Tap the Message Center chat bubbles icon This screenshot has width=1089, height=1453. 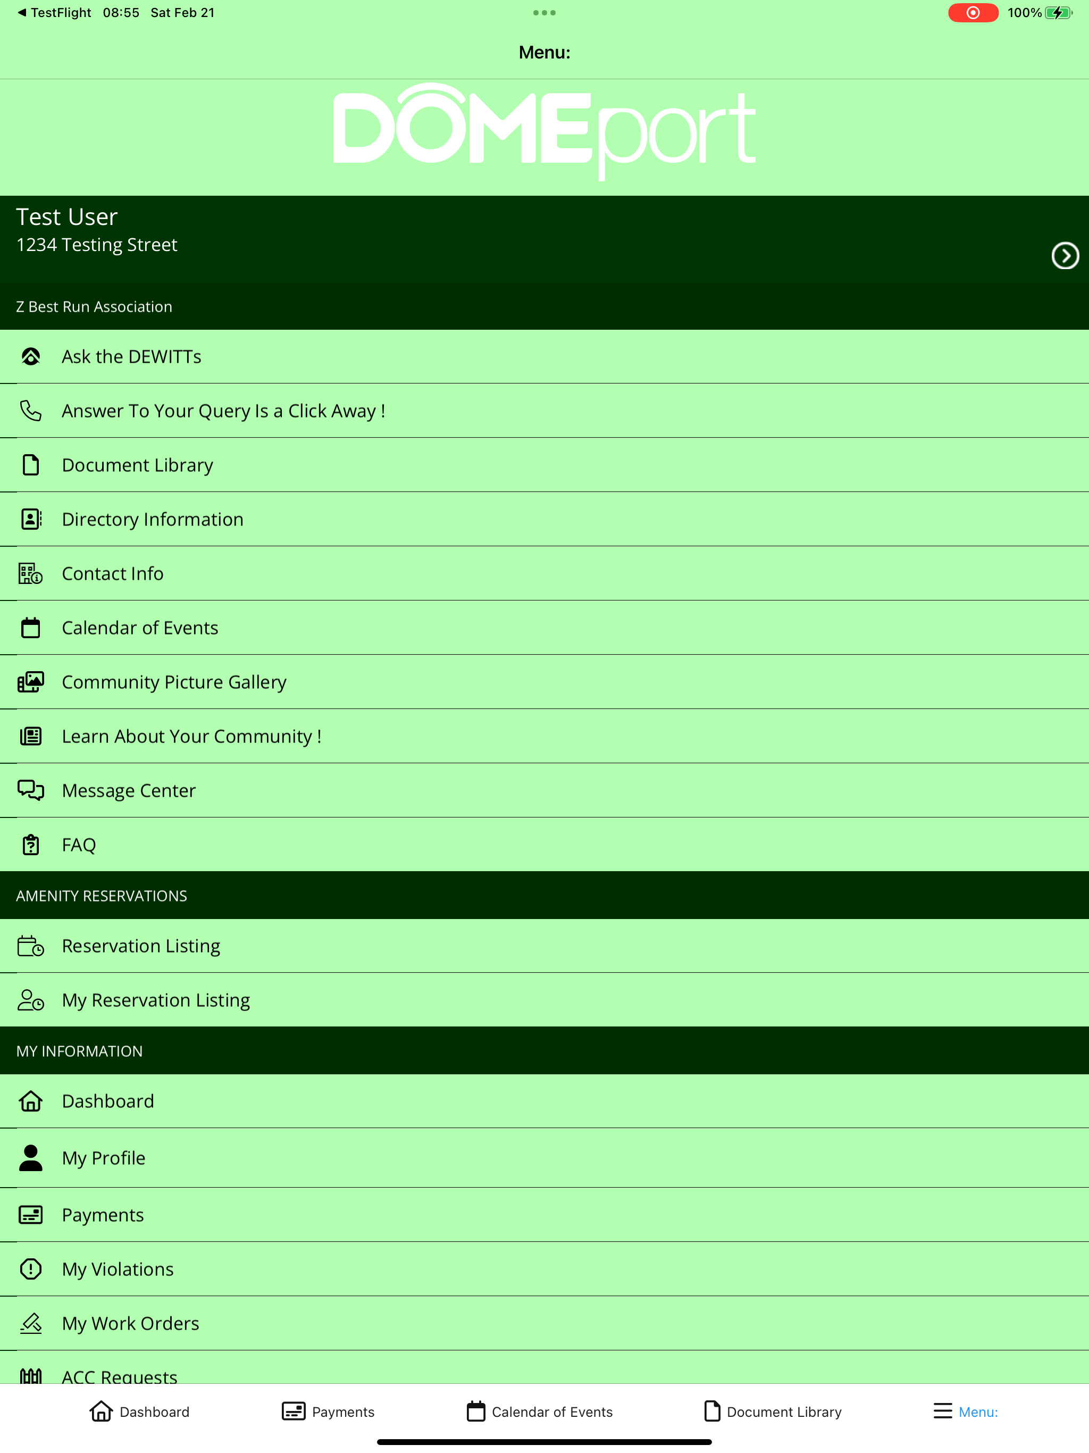[x=30, y=790]
